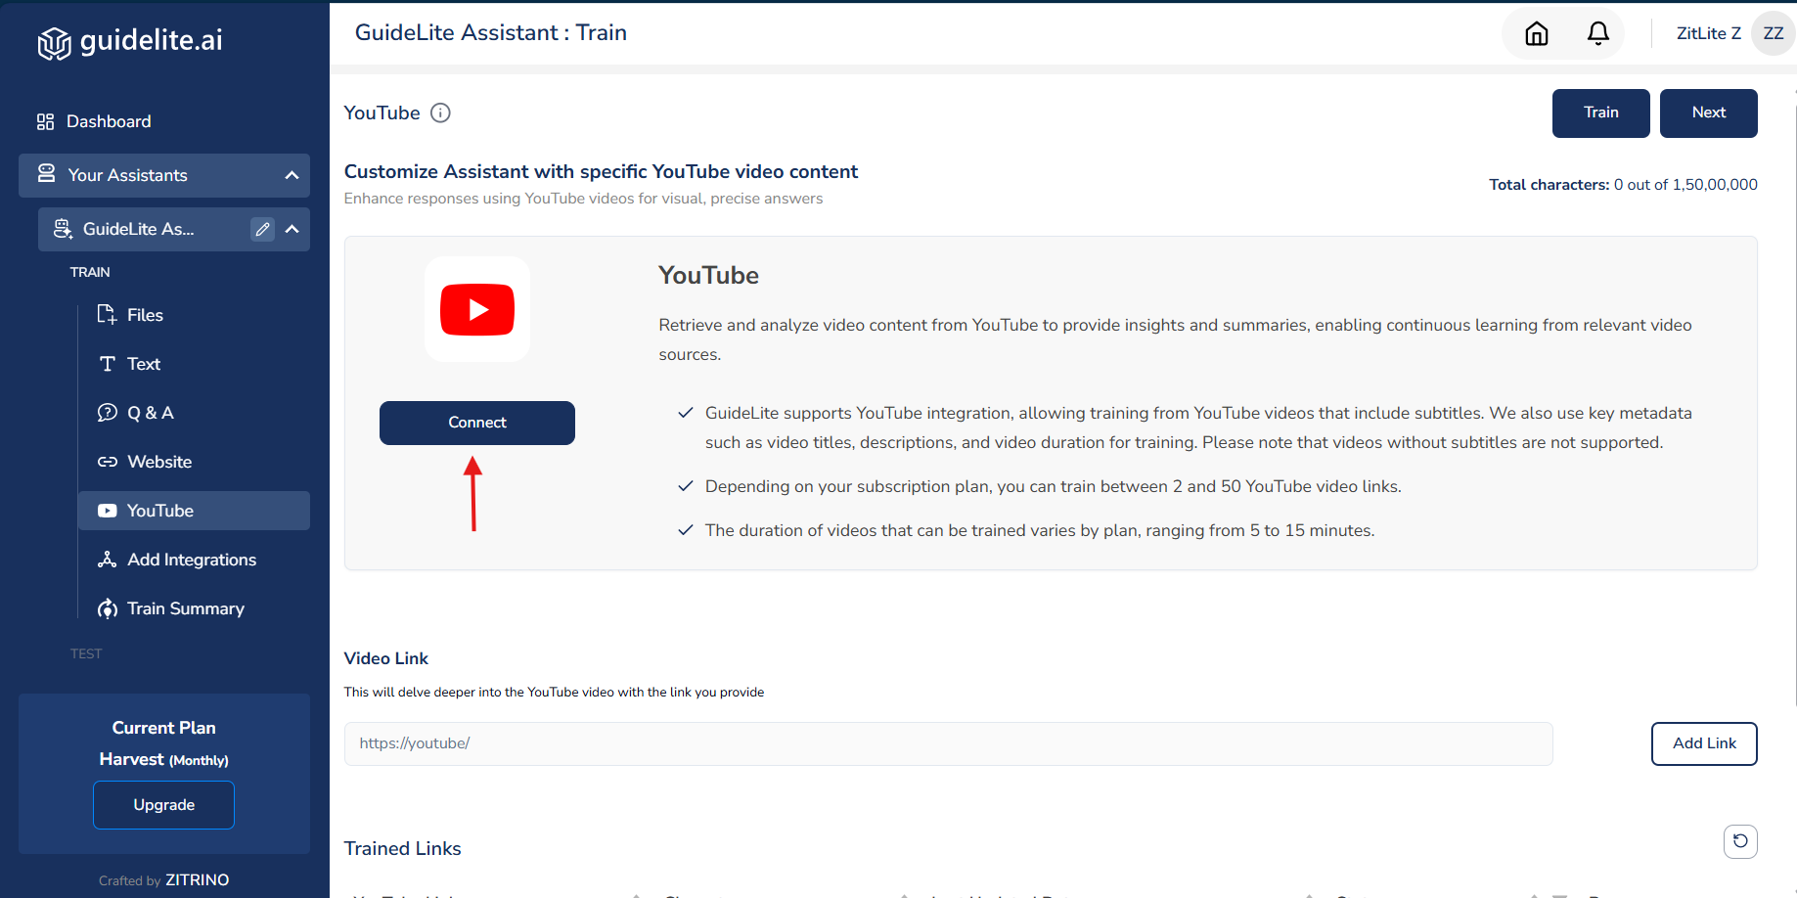Click 'Customize Assistant with specific YouTube video content'
This screenshot has height=898, width=1797.
coord(601,171)
